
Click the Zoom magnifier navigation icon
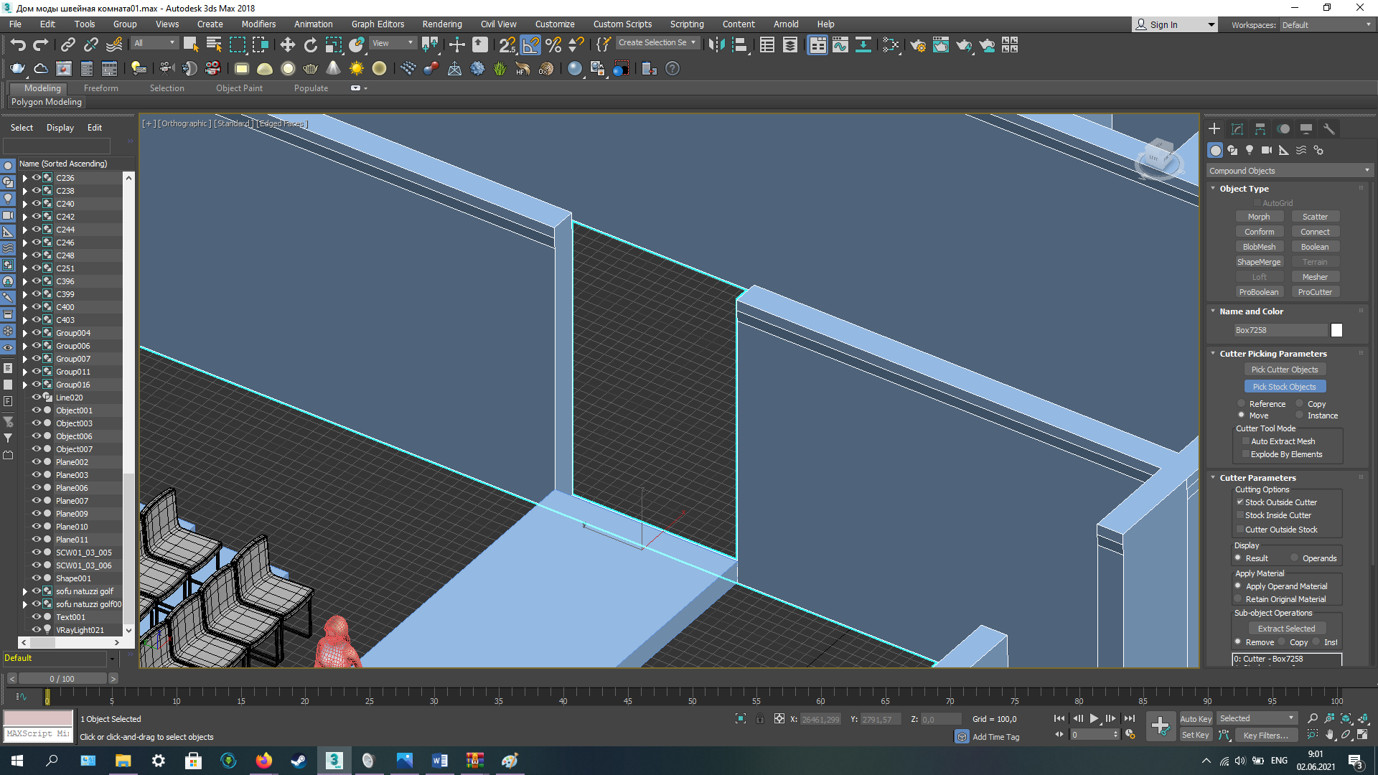(x=1313, y=718)
